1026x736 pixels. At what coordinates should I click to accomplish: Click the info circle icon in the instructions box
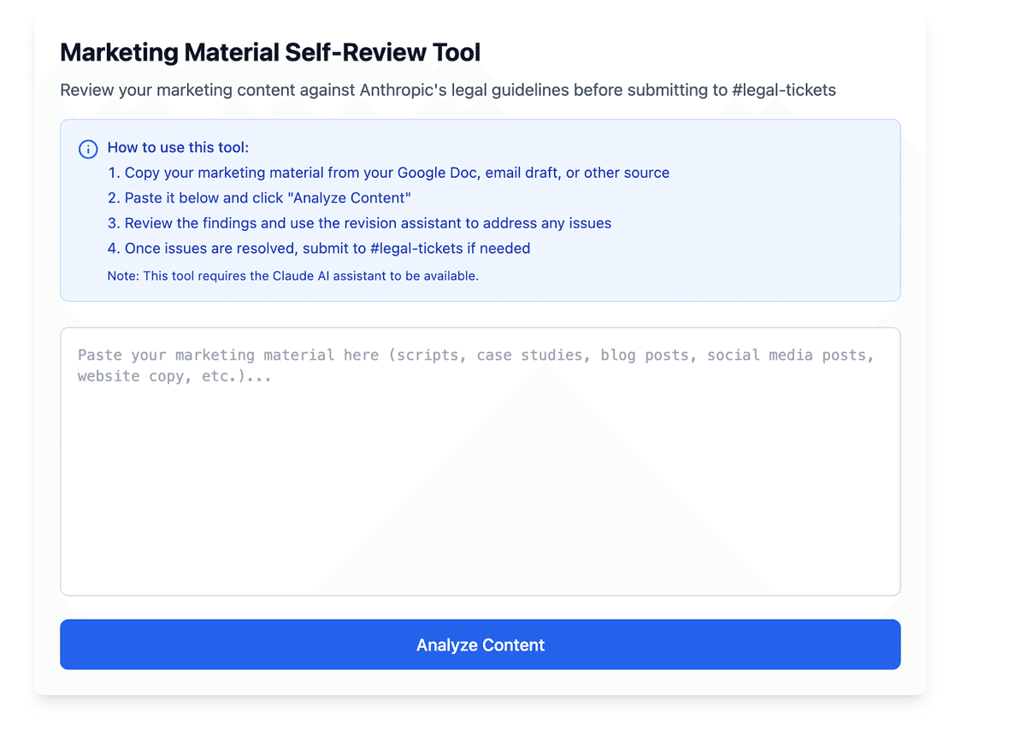coord(88,149)
